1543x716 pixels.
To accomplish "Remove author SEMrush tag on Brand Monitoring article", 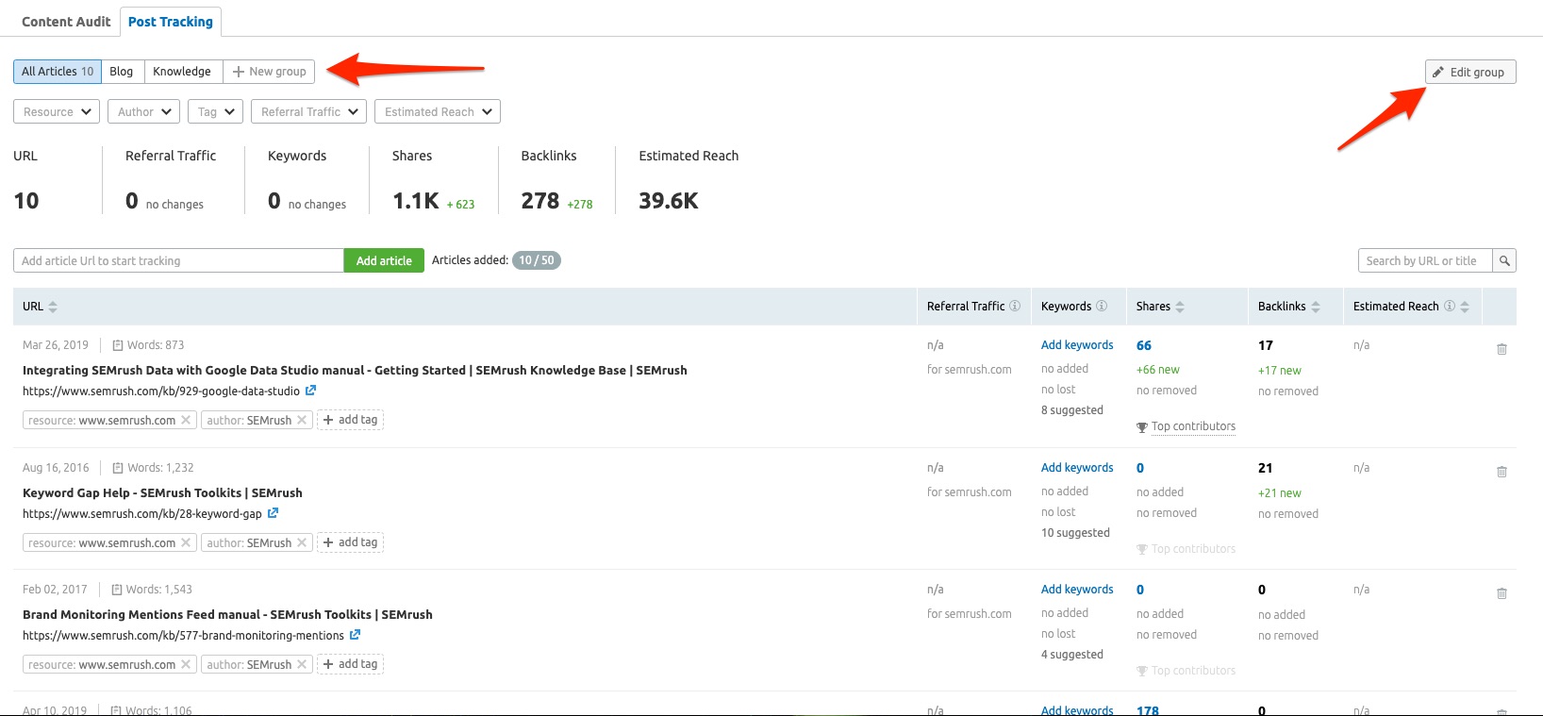I will 302,664.
